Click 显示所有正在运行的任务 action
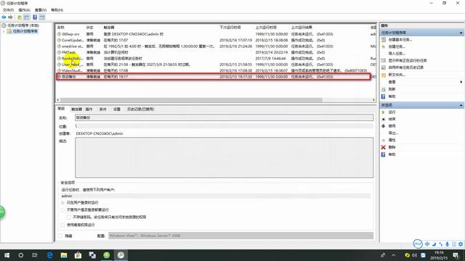 pyautogui.click(x=408, y=60)
